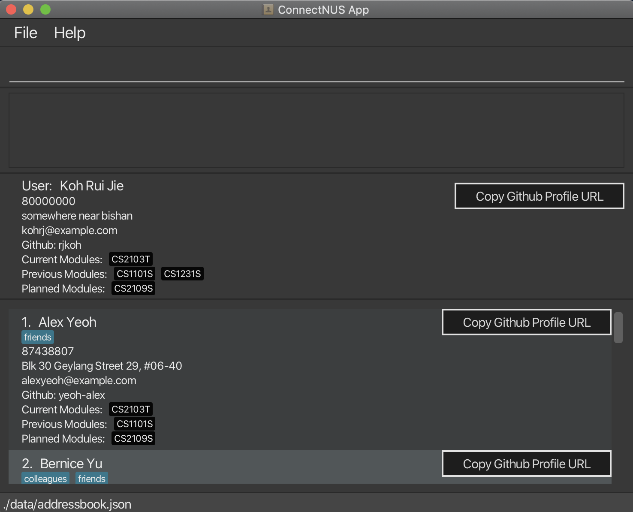Click the command input field
The image size is (633, 512).
click(316, 68)
